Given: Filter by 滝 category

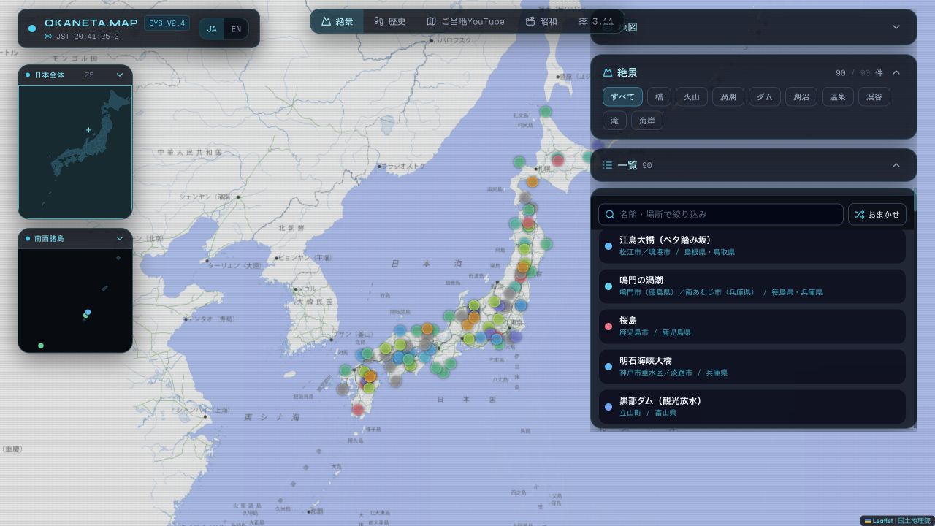Looking at the screenshot, I should point(614,121).
